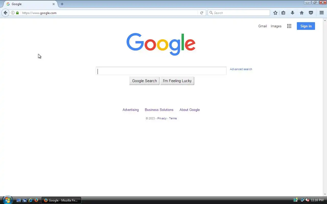Bookmark this page with the star
327x204 pixels.
[275, 13]
